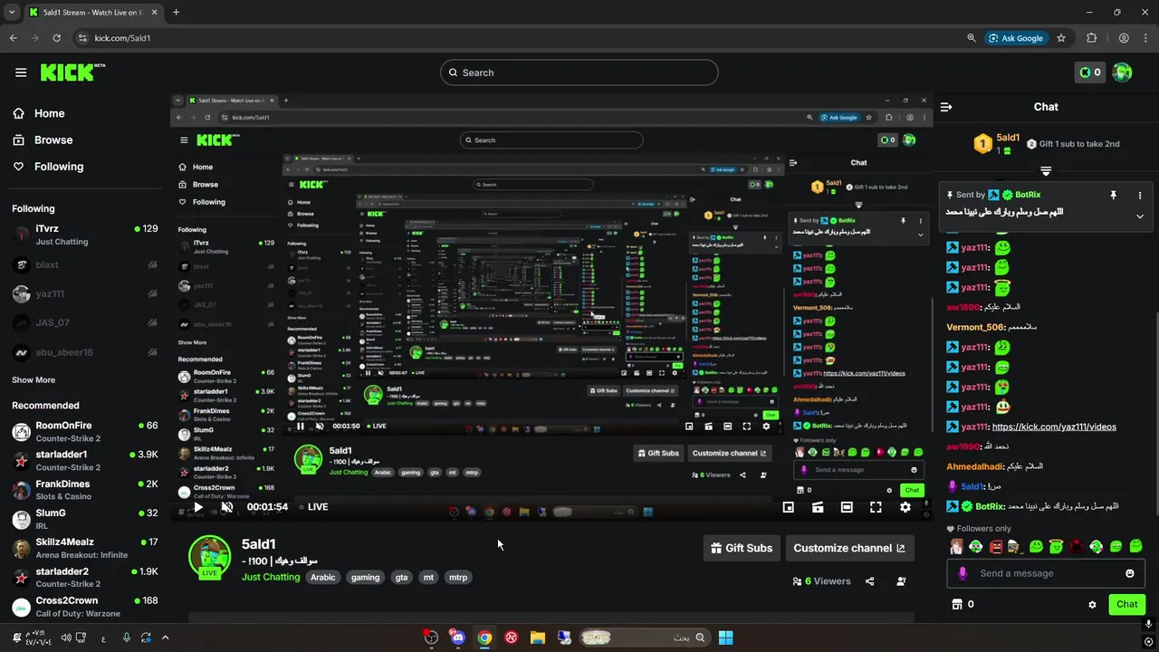Click the Home sidebar icon
The height and width of the screenshot is (652, 1159).
18,113
